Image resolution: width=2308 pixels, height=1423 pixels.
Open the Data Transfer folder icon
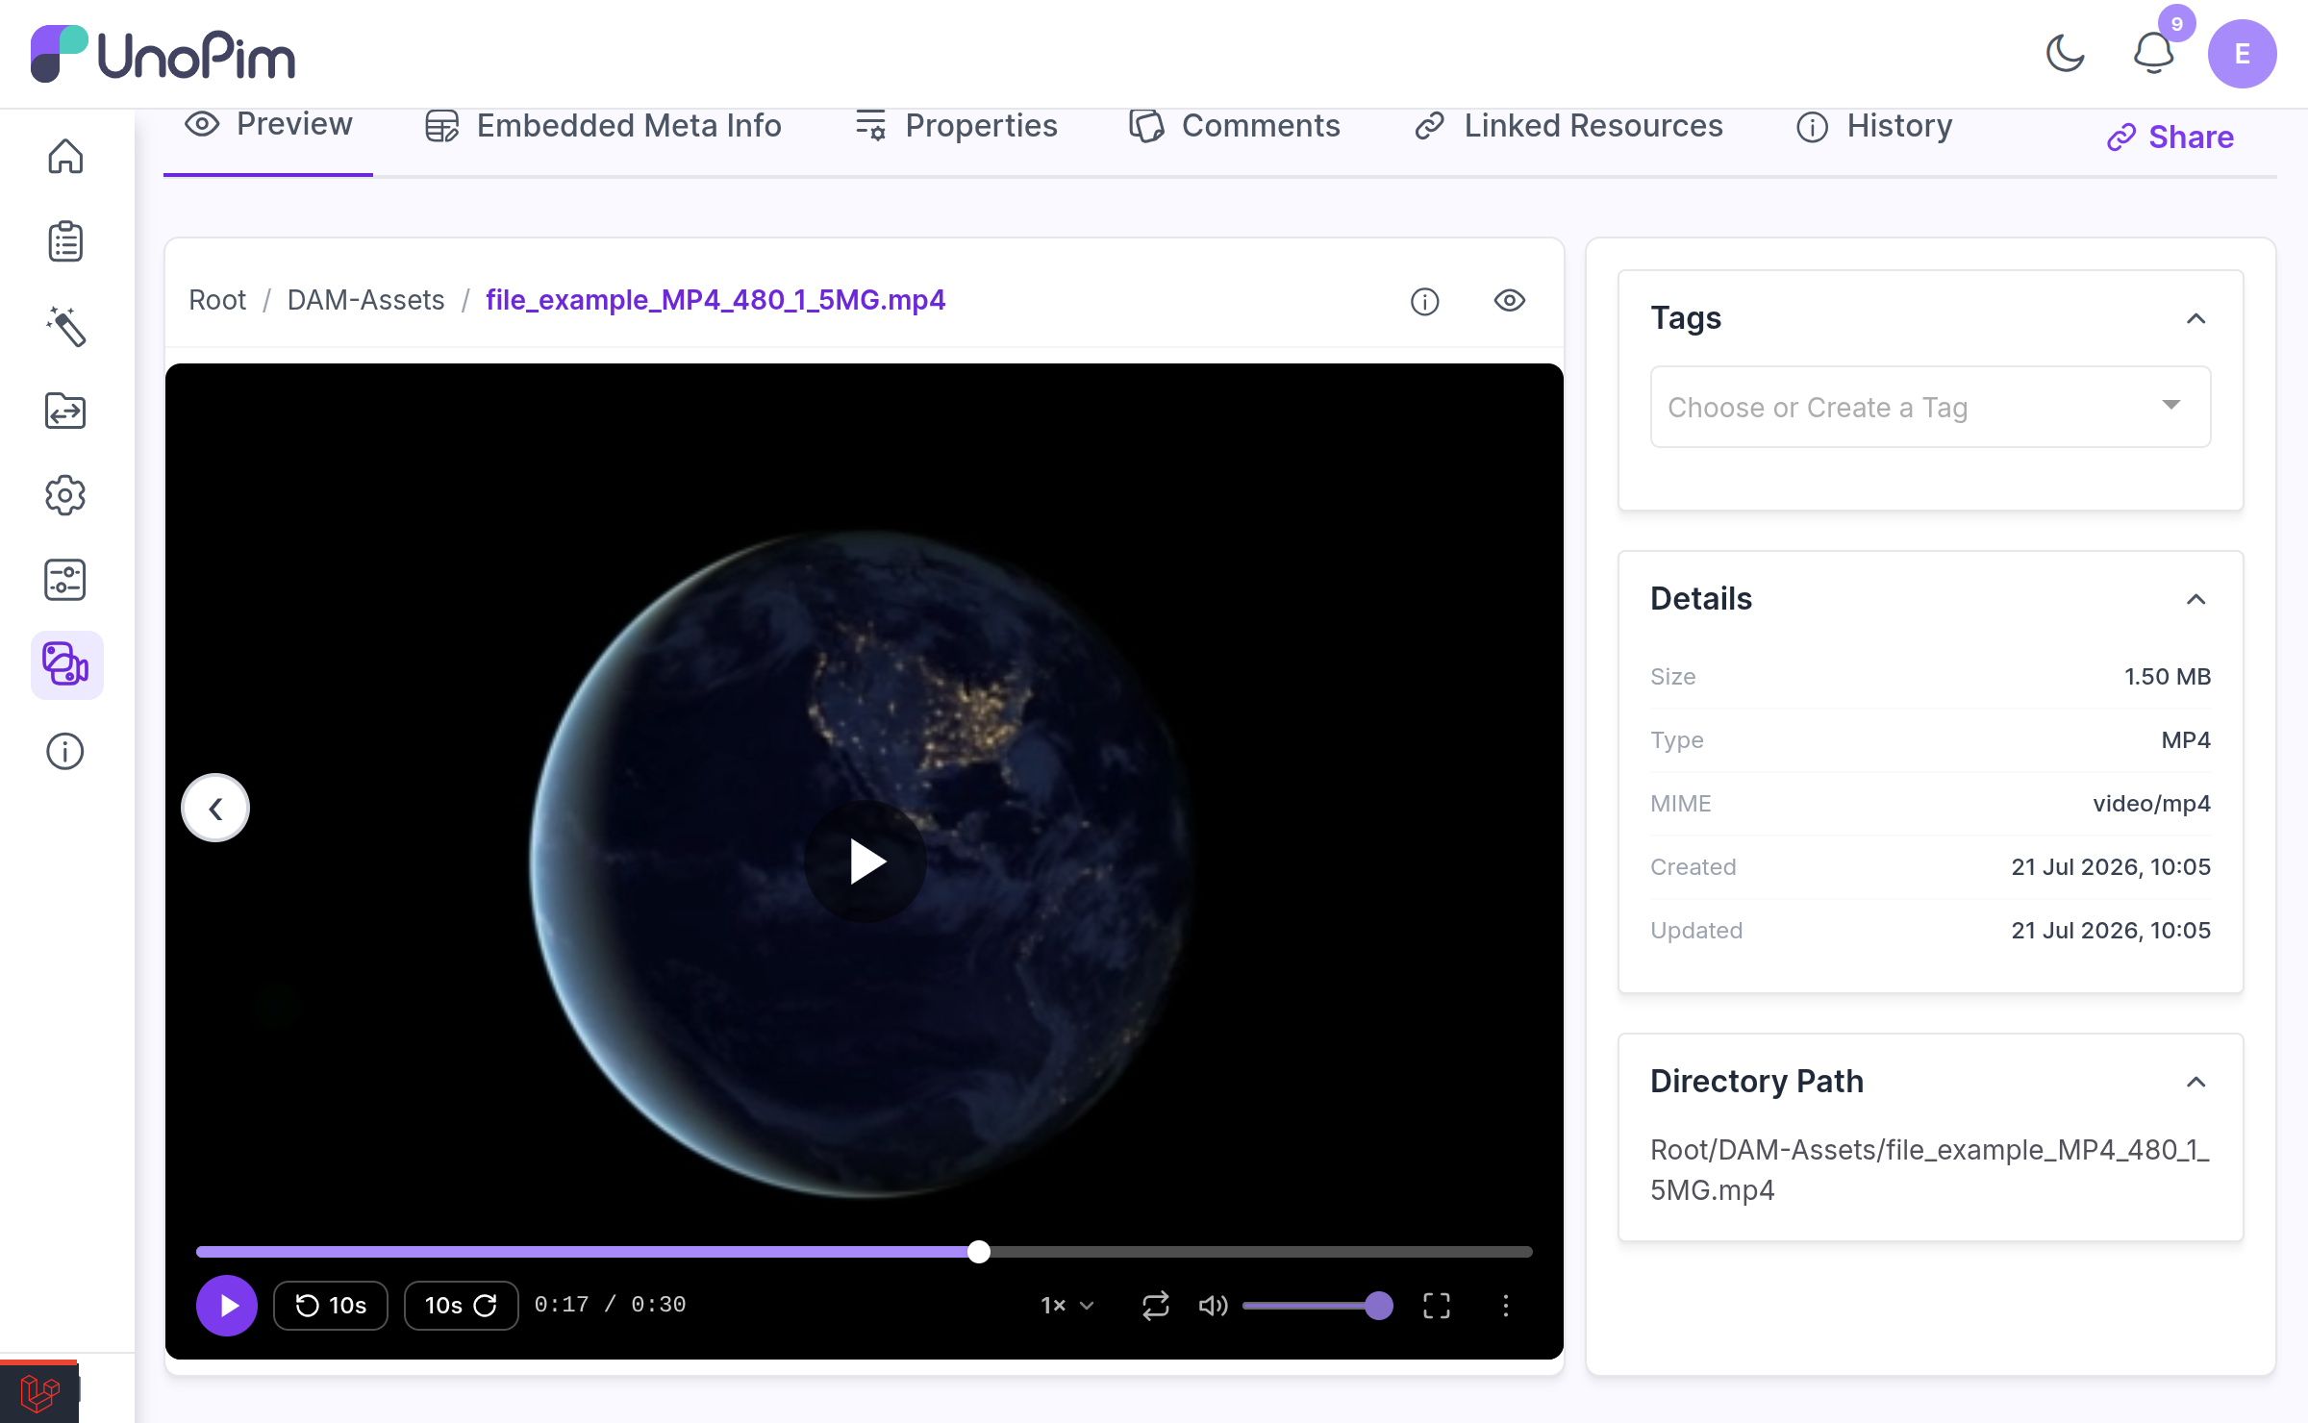[x=65, y=411]
